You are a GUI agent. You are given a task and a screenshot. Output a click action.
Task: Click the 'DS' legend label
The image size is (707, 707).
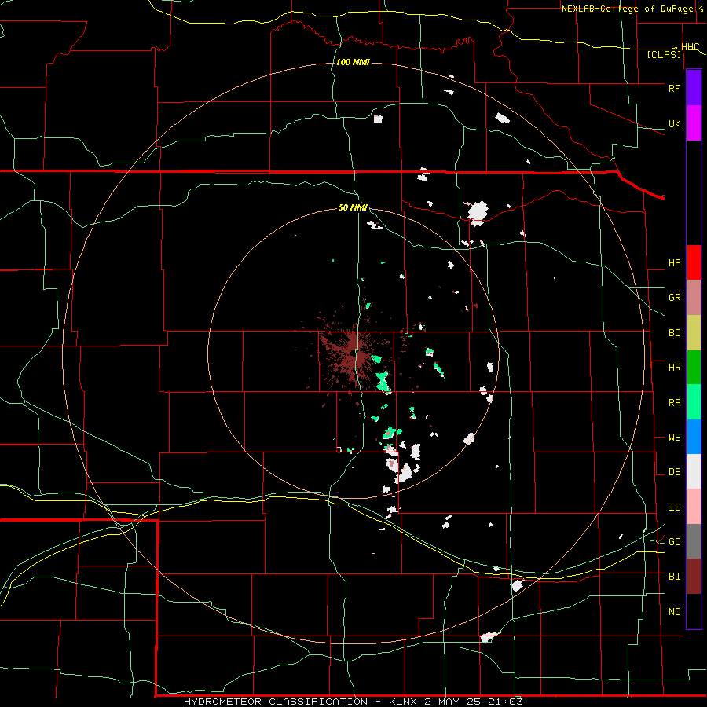point(674,472)
